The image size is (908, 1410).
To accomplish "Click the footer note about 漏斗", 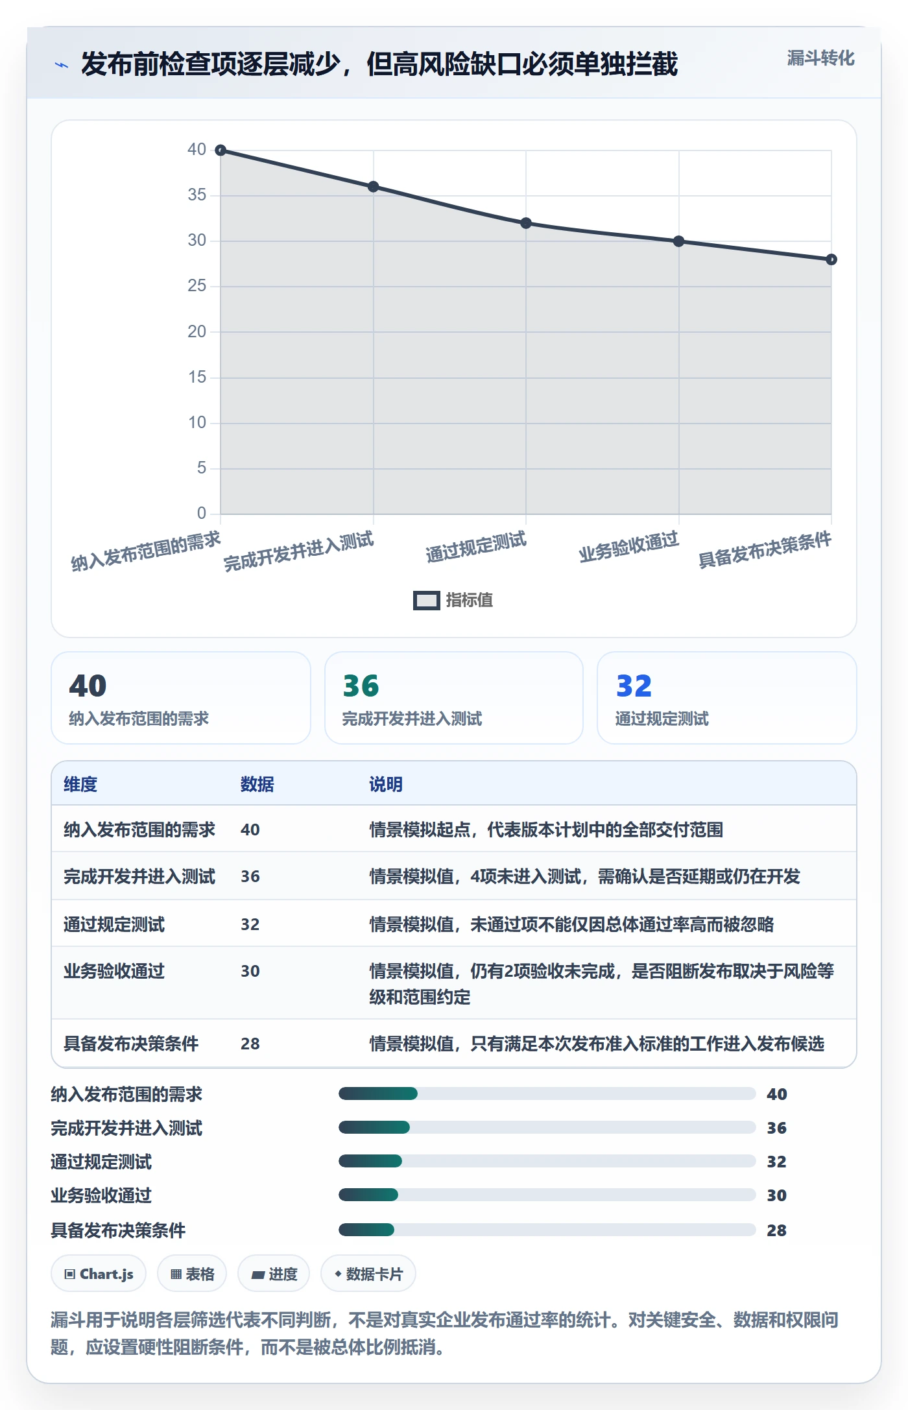I will point(445,1333).
